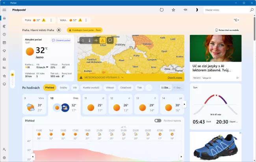
Task: Select the Tlak hourly tab
Action: 139,87
